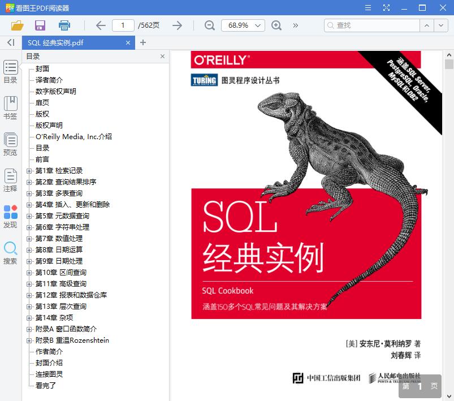Zoom in using the magnifier plus icon
This screenshot has height=401, width=454.
(x=276, y=25)
